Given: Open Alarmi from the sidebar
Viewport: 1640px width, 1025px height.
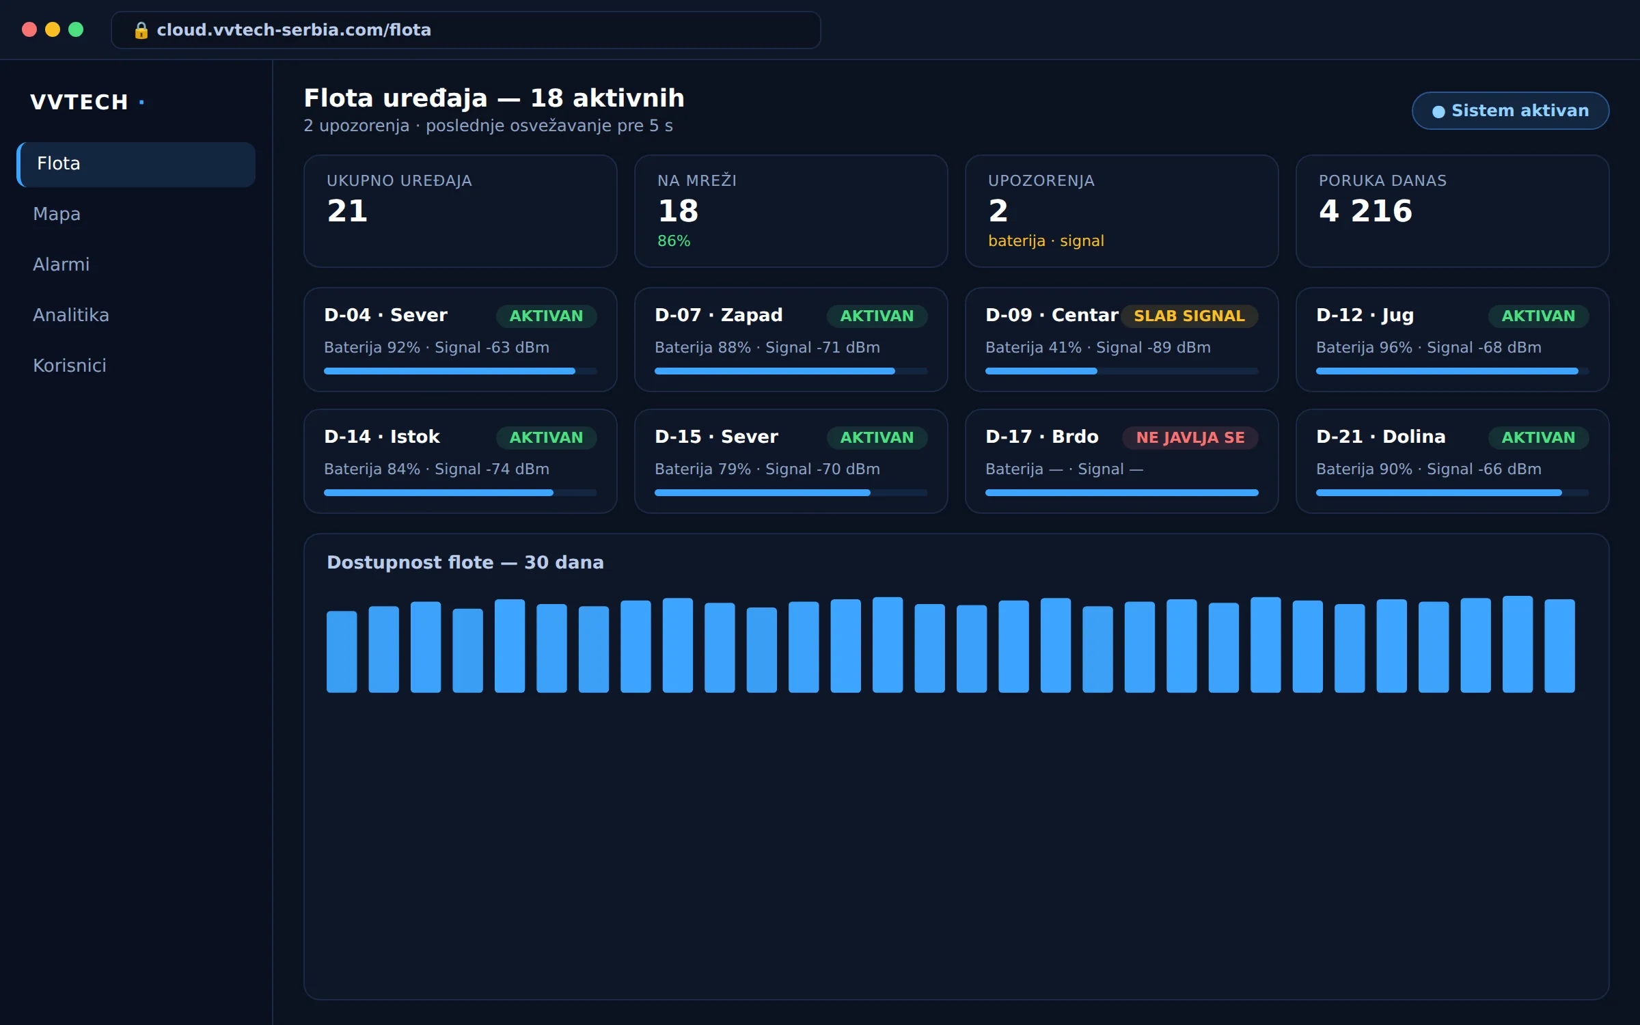Looking at the screenshot, I should (136, 264).
